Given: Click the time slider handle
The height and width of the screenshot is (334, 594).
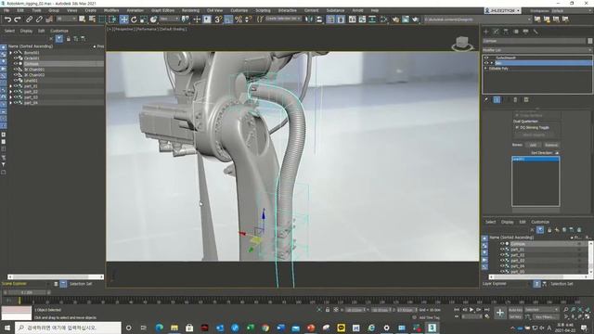Looking at the screenshot, I should 27,293.
